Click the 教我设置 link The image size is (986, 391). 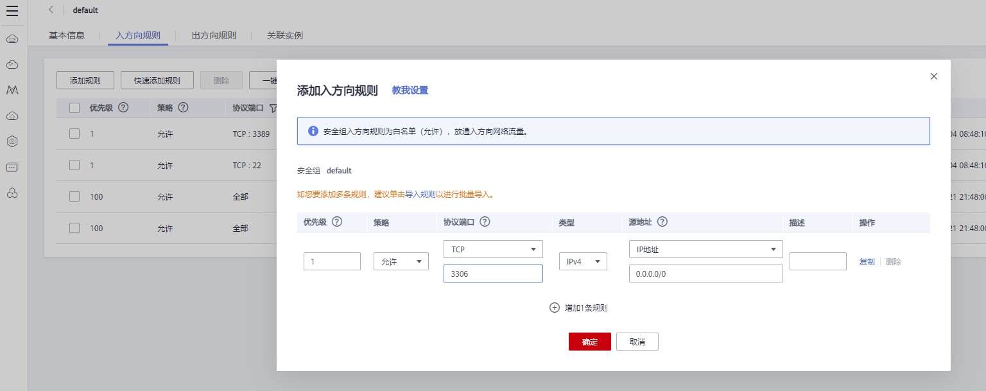tap(410, 91)
